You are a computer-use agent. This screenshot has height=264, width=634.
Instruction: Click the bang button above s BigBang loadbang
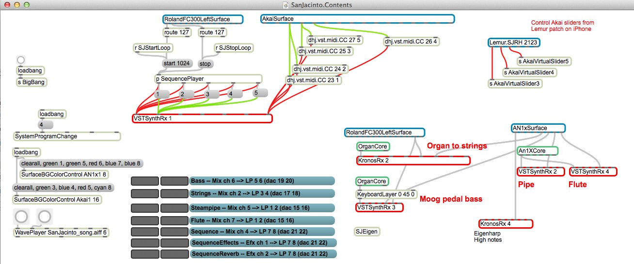pos(20,60)
